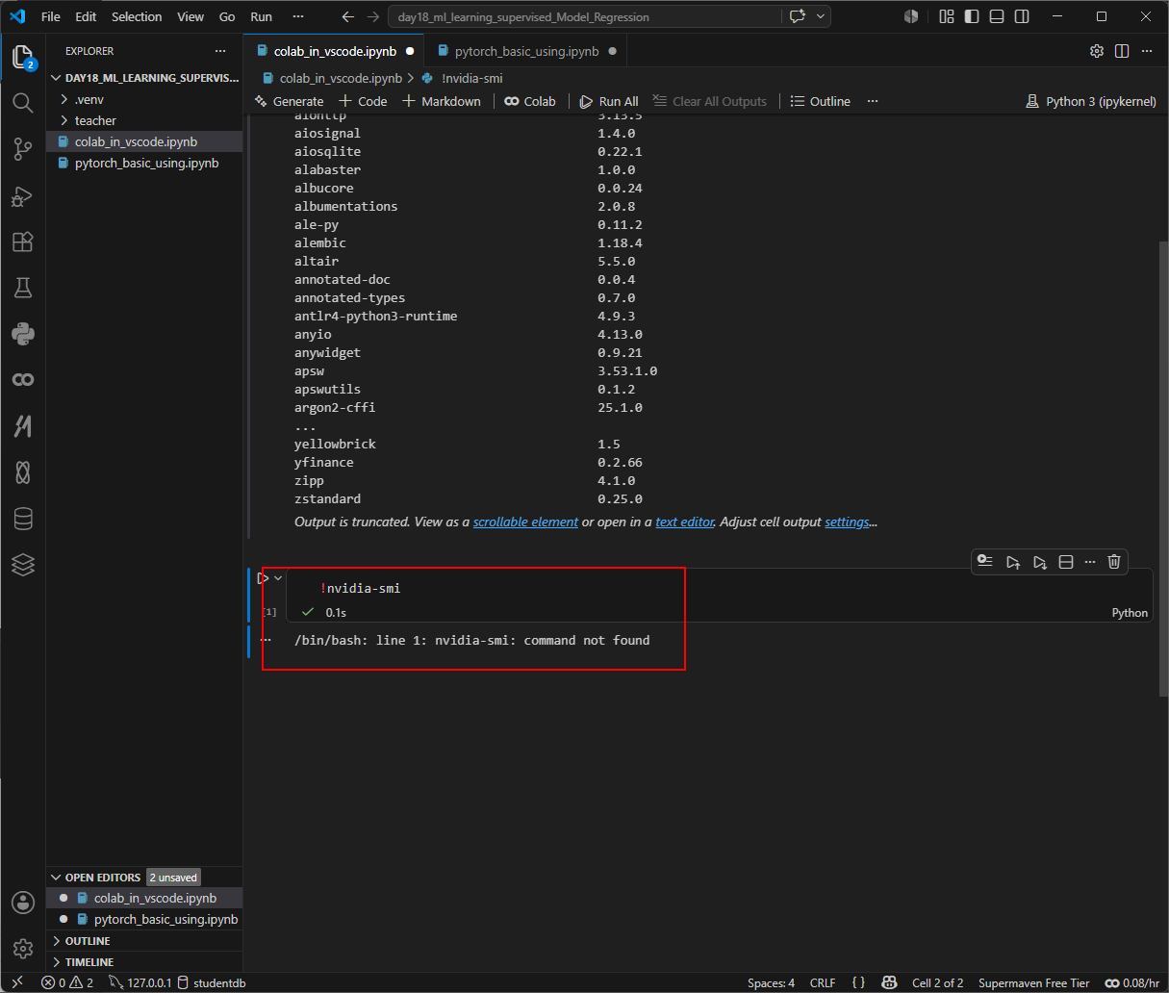Toggle the bottom panel

pos(997,16)
